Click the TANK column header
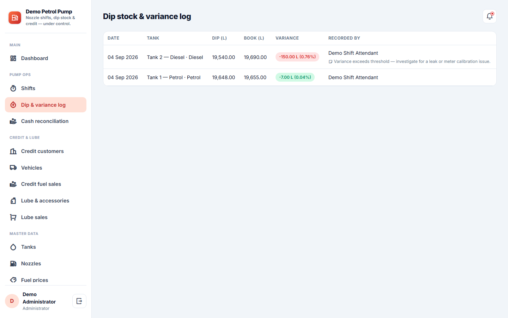The image size is (508, 318). tap(153, 38)
